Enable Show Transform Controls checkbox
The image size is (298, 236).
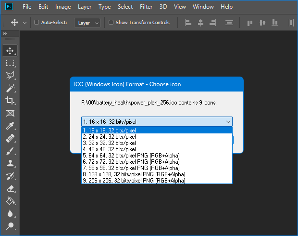tap(111, 22)
